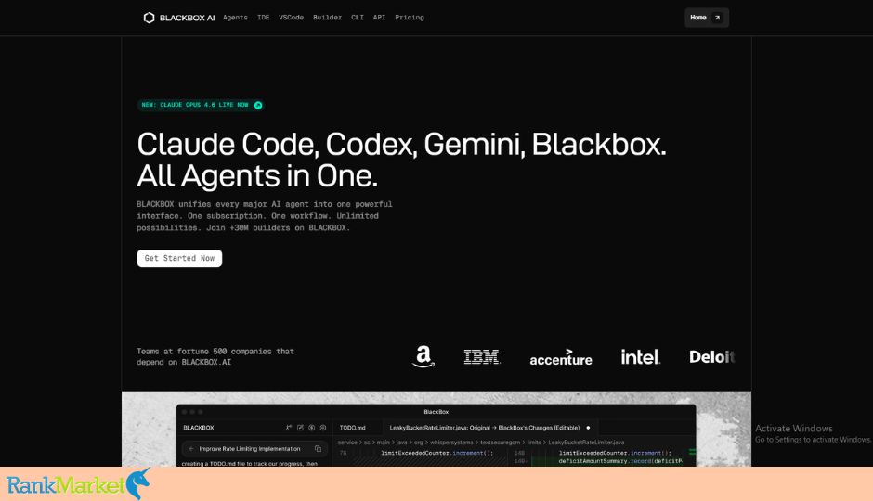The width and height of the screenshot is (873, 501).
Task: Click the BlackBox window title text
Action: (x=436, y=412)
